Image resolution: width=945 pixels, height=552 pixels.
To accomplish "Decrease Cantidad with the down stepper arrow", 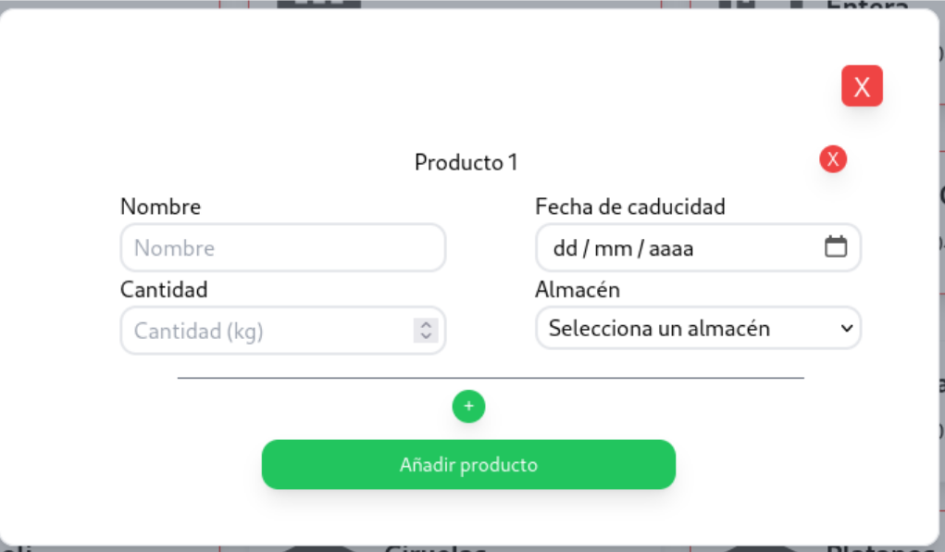I will click(x=426, y=336).
